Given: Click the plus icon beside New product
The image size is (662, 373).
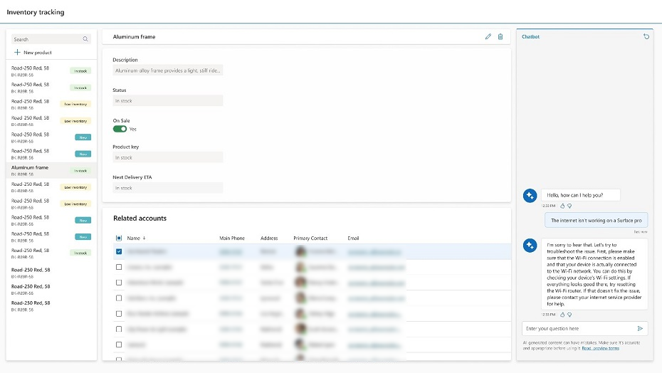Looking at the screenshot, I should (17, 53).
